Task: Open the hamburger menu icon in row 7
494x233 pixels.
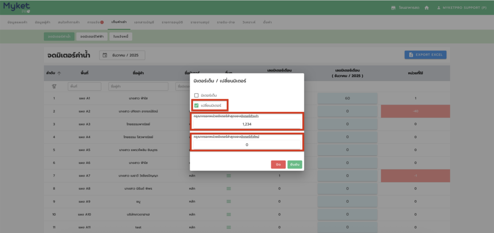Action: (x=229, y=176)
